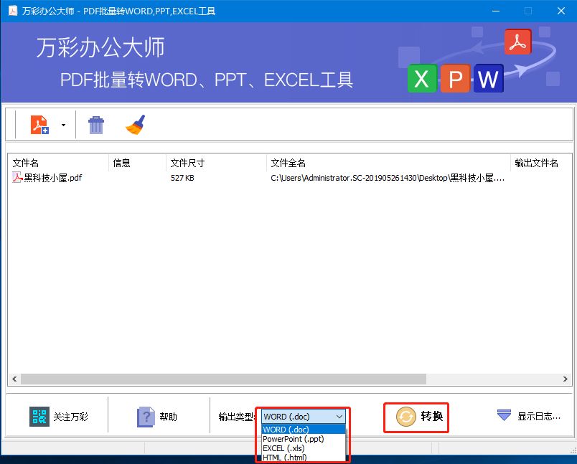Viewport: 577px width, 464px height.
Task: Start conversion with 转换 button
Action: 416,417
